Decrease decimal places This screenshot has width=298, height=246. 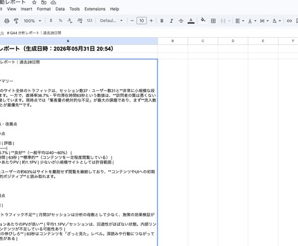click(70, 21)
